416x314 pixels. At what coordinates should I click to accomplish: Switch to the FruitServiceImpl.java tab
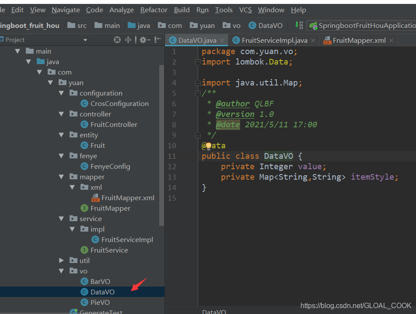tap(274, 41)
